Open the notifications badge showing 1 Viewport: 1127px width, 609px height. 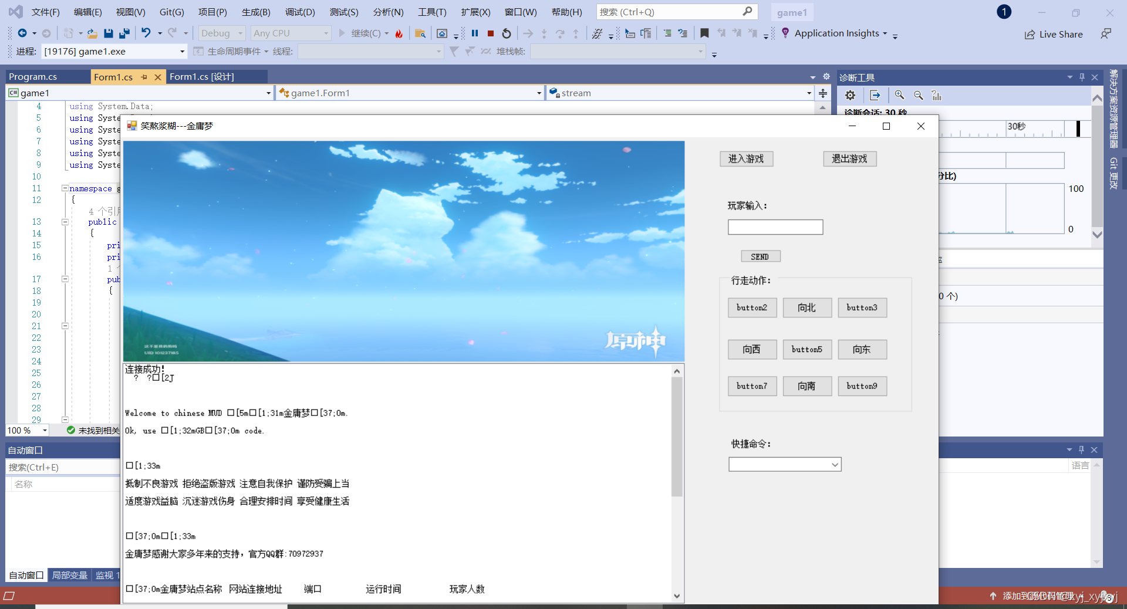click(1004, 12)
